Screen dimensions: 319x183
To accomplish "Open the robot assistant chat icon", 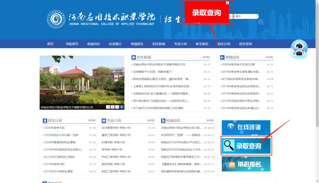I will (299, 49).
